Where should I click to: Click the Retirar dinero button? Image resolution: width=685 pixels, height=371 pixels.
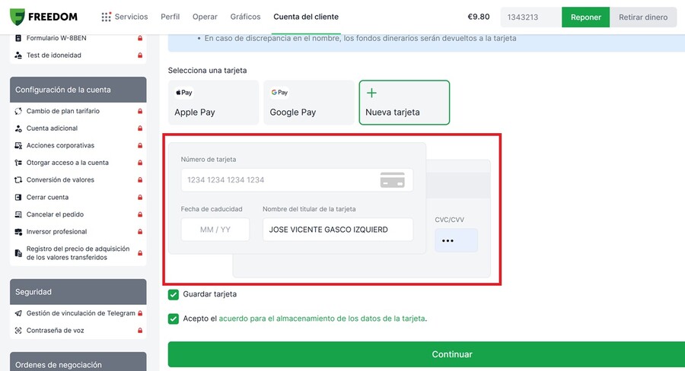(643, 17)
